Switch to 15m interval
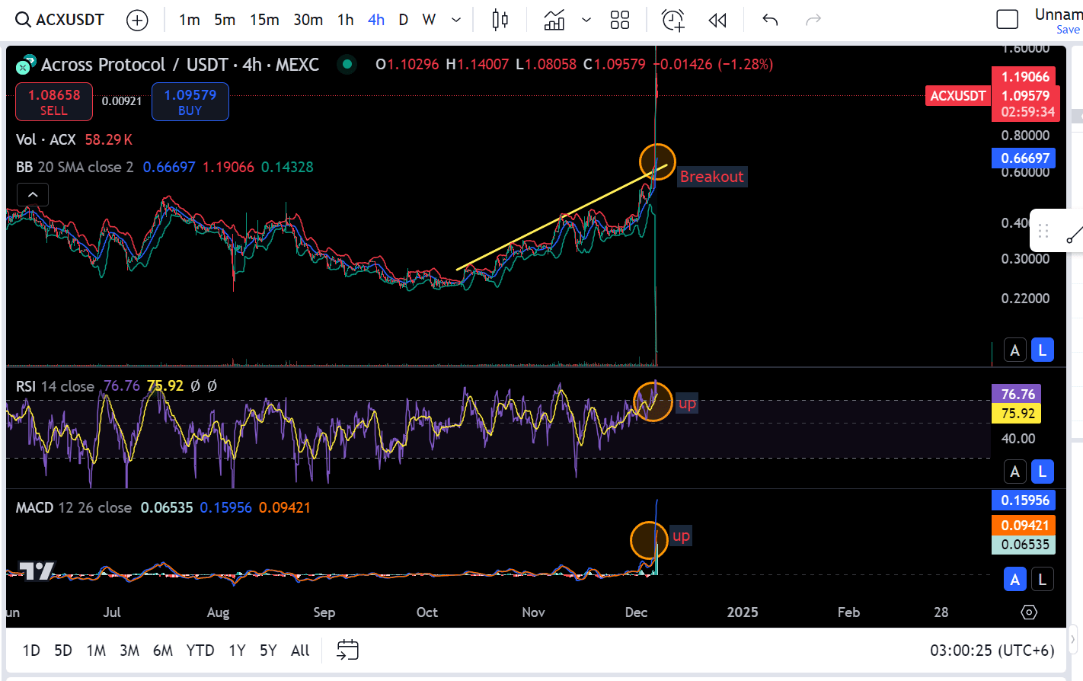This screenshot has height=681, width=1083. (264, 20)
